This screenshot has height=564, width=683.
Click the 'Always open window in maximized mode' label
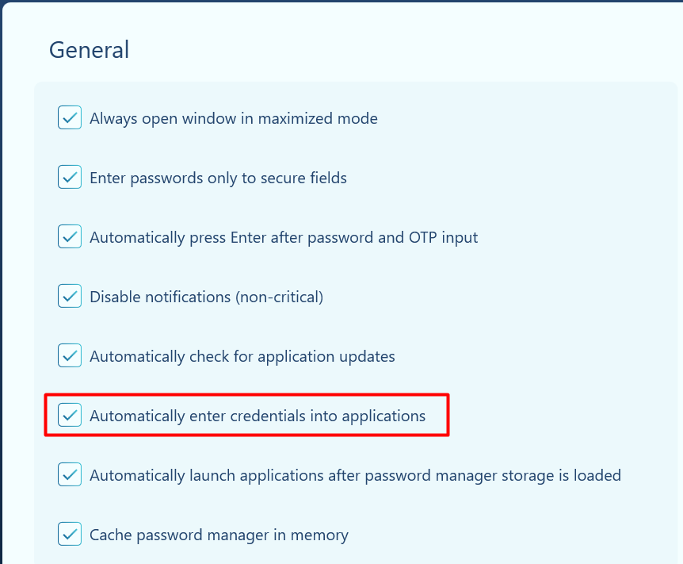pos(233,119)
